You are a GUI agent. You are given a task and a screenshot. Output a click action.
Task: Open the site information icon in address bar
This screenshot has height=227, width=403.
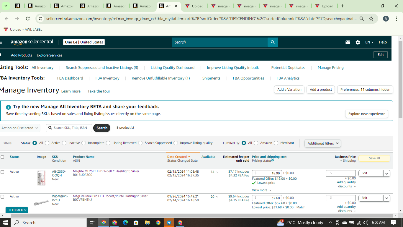[41, 19]
